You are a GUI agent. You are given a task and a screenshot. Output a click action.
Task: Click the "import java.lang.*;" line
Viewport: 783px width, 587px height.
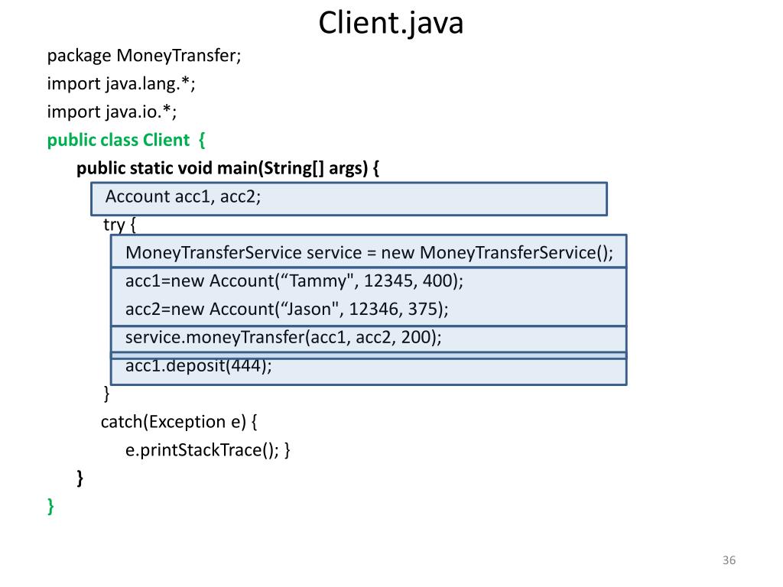point(122,84)
